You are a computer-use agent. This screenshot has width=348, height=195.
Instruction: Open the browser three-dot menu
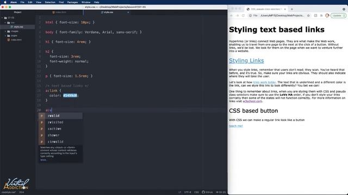coord(344,16)
